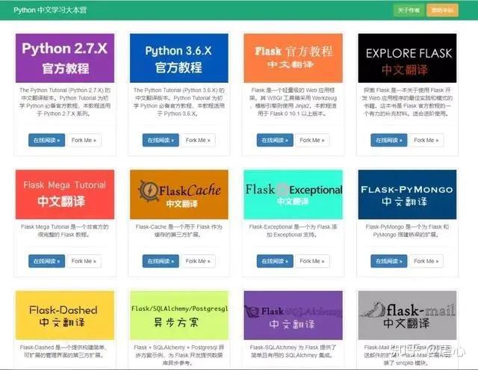Screen dimensions: 478x370
Task: Click Fork Me under Explore Flask card
Action: [x=426, y=140]
